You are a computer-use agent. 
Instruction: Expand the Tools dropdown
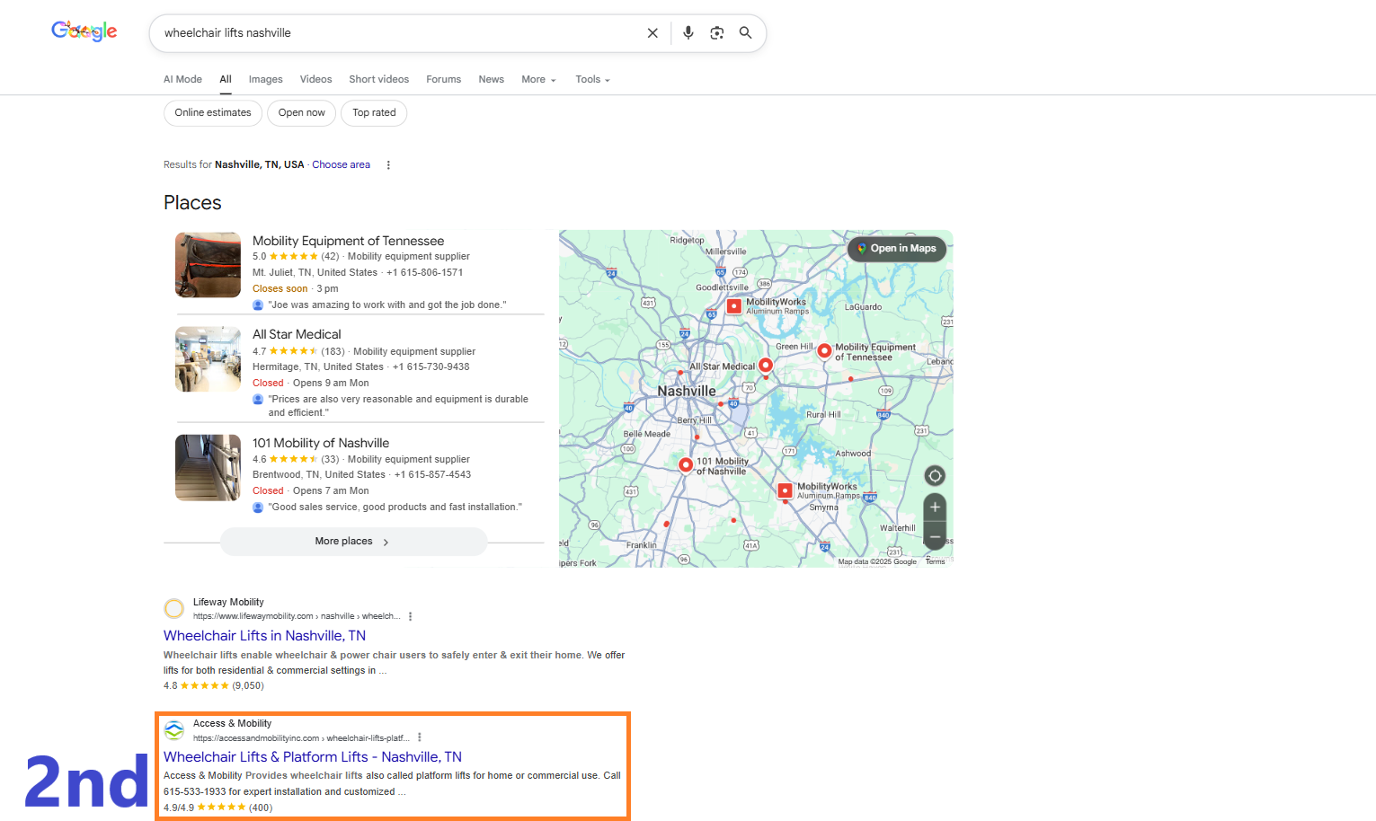coord(592,79)
